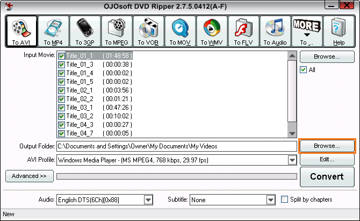Select the Title_04_7 row text
Image resolution: width=360 pixels, height=221 pixels.
tap(80, 133)
